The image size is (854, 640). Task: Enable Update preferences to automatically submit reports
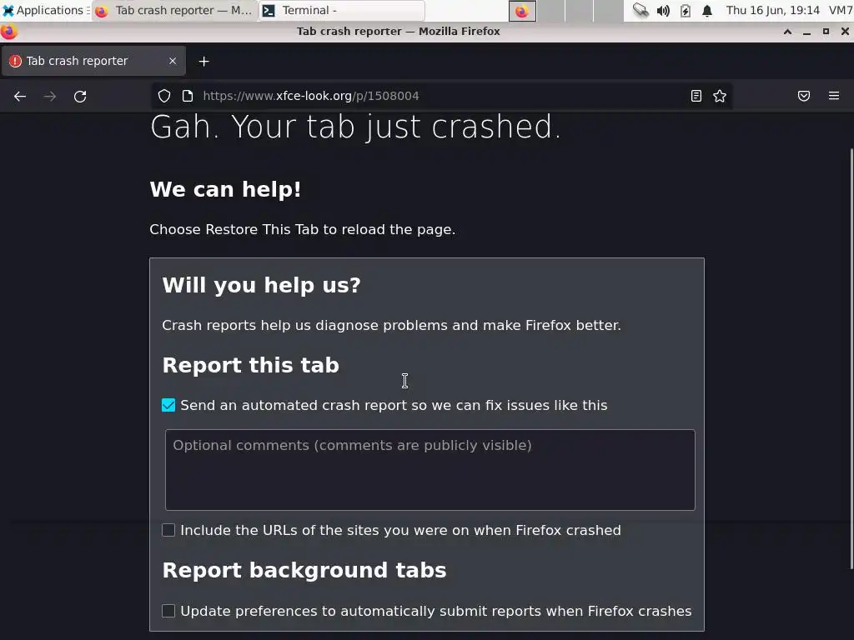[168, 611]
